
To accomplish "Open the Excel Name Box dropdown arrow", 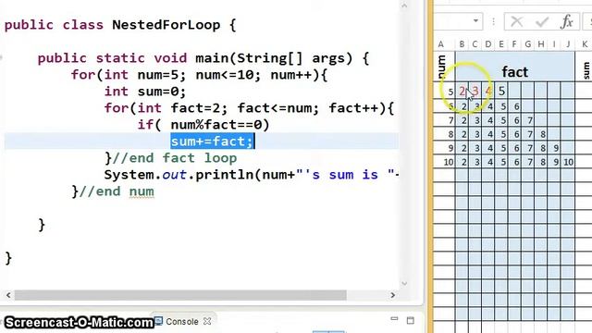I will [475, 20].
